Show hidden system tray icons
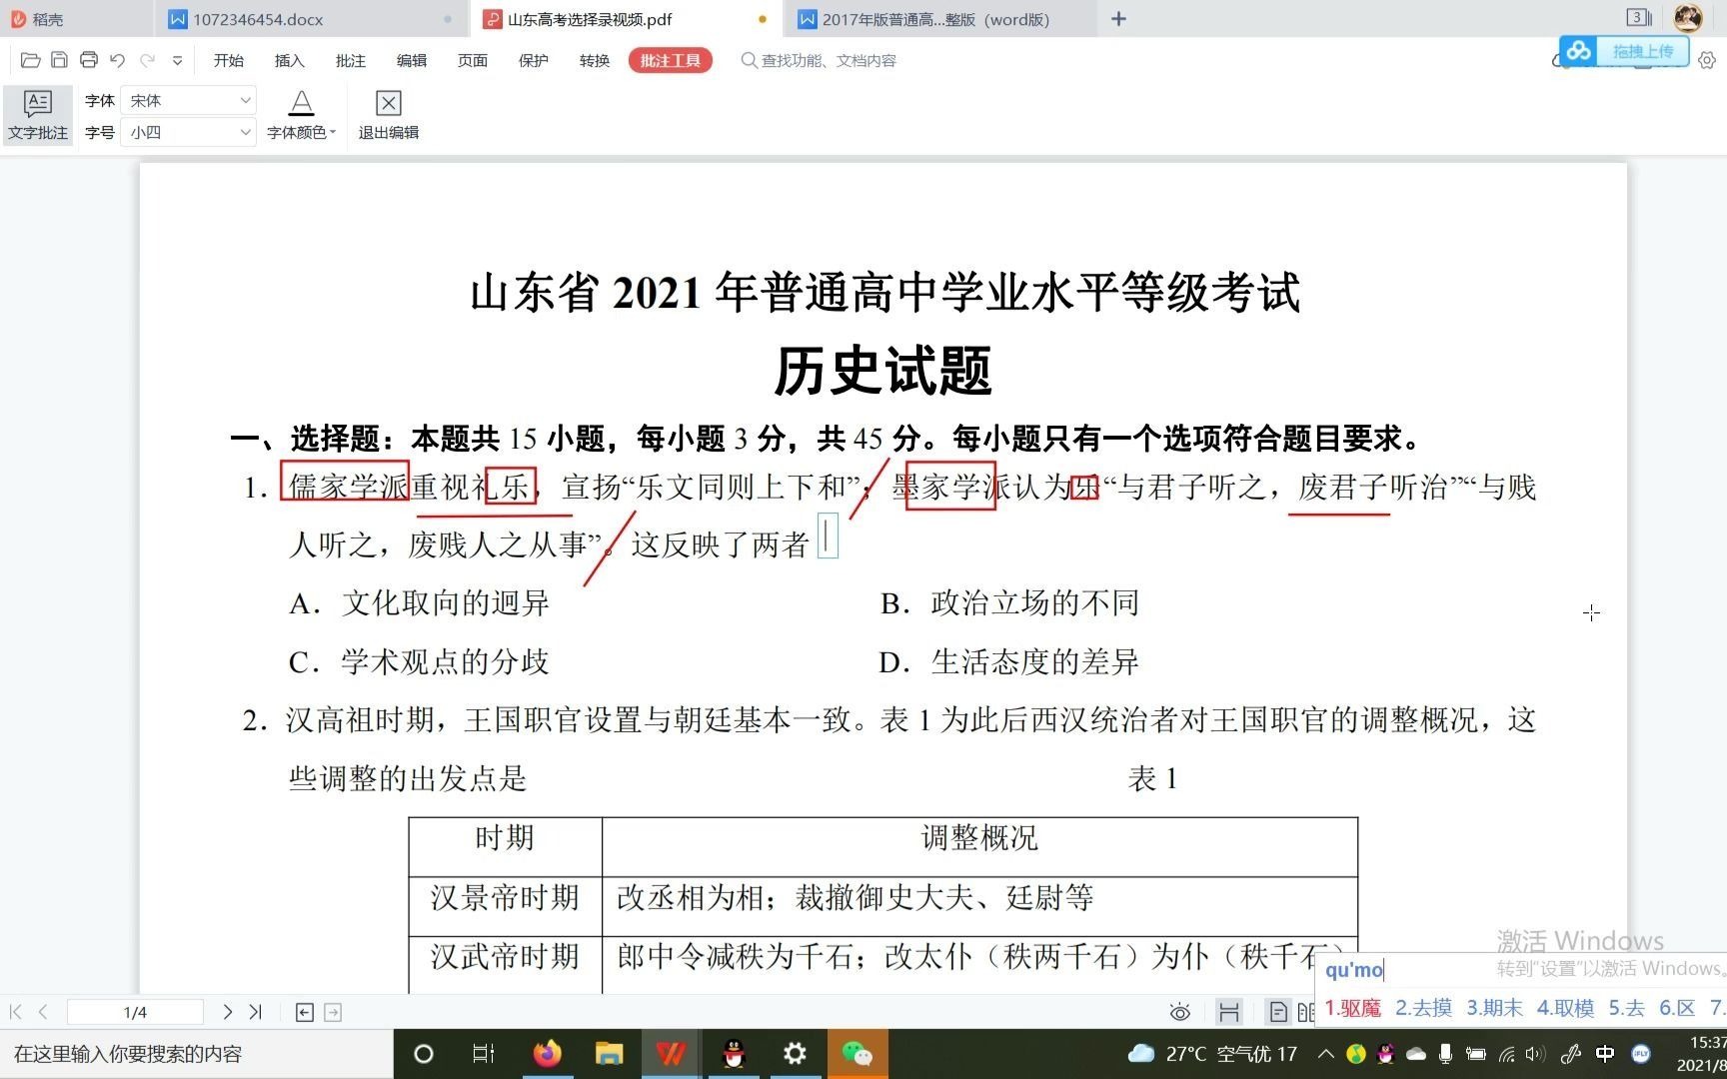 pos(1325,1054)
